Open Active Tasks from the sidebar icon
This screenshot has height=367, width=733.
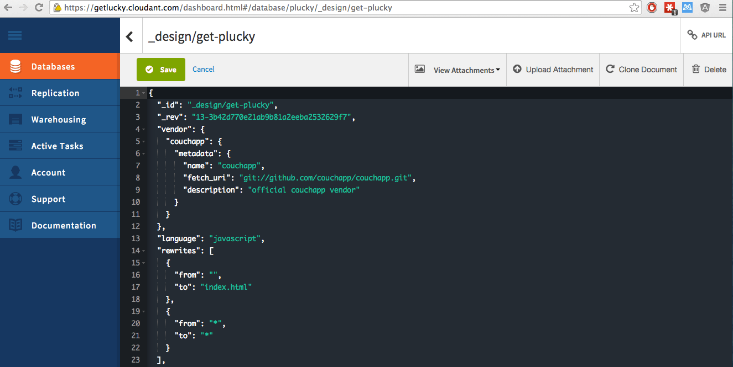tap(14, 145)
